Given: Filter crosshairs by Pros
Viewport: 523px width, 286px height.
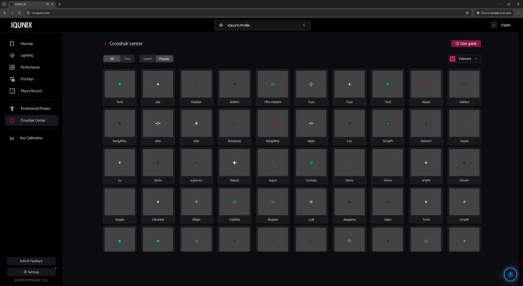Looking at the screenshot, I should pyautogui.click(x=127, y=59).
